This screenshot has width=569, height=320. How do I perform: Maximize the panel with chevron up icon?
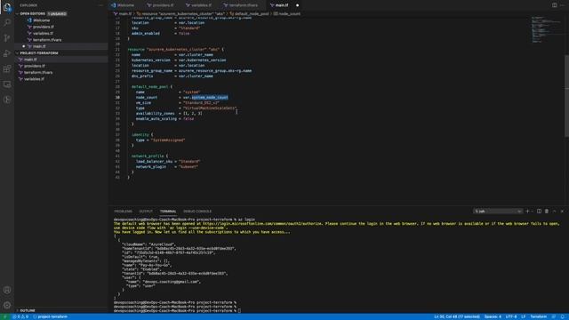[554, 212]
